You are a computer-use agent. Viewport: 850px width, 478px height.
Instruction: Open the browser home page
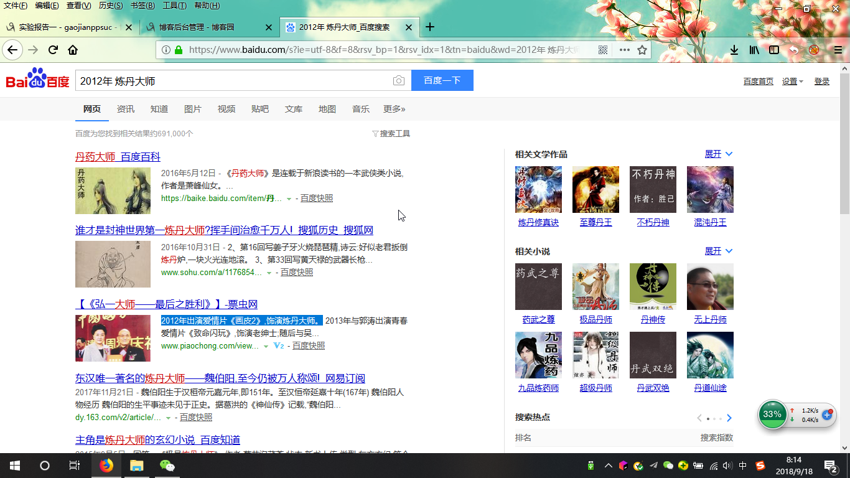pos(73,50)
